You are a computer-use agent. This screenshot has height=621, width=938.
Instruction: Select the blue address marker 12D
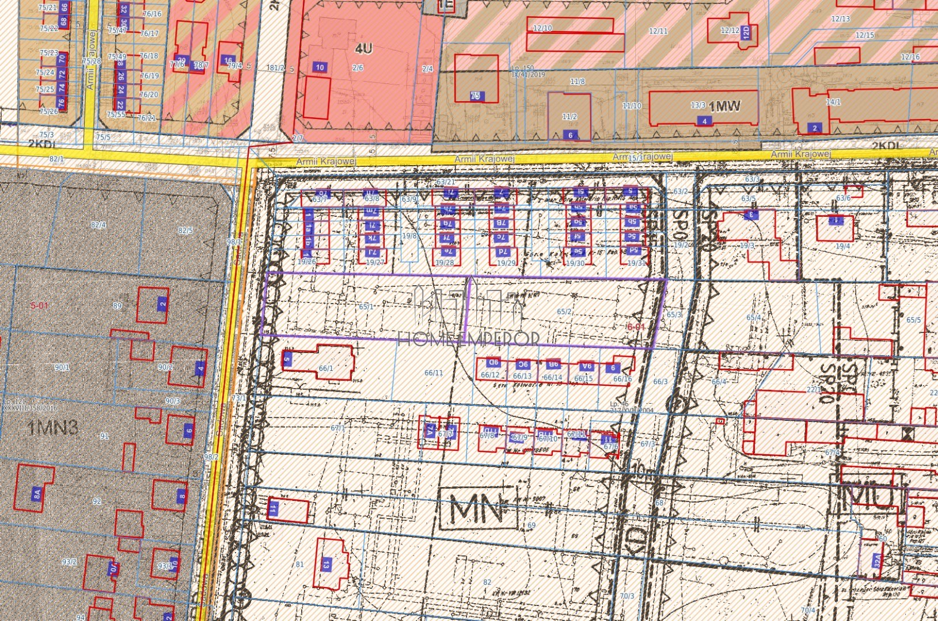coord(746,32)
